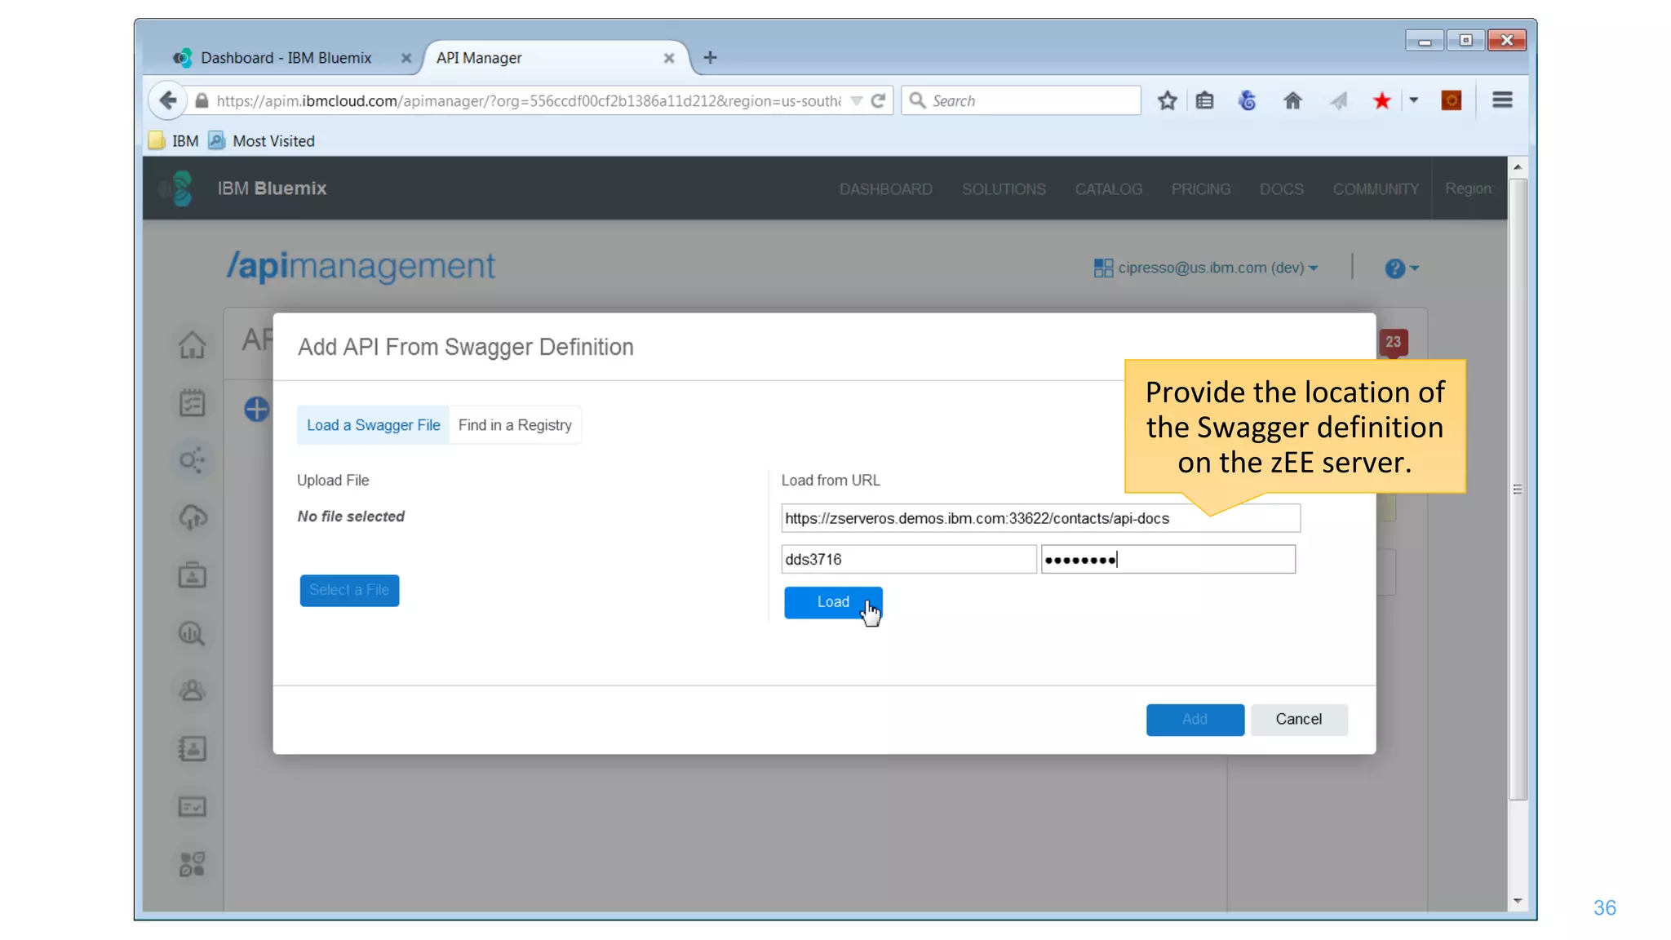Click the checklist clipboard sidebar icon
This screenshot has width=1671, height=940.
click(x=192, y=402)
